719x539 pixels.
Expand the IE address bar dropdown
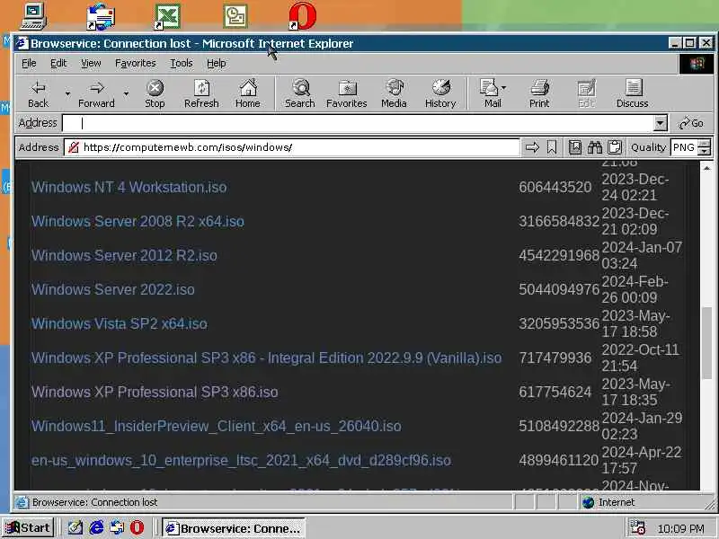coord(661,123)
